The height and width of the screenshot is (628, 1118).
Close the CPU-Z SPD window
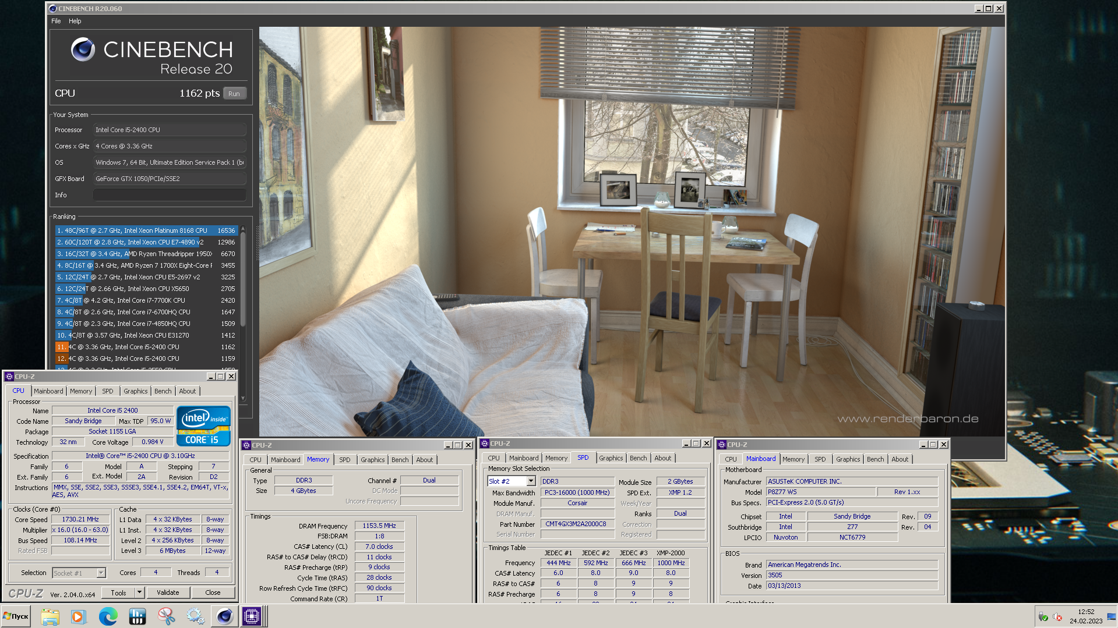[x=707, y=443]
